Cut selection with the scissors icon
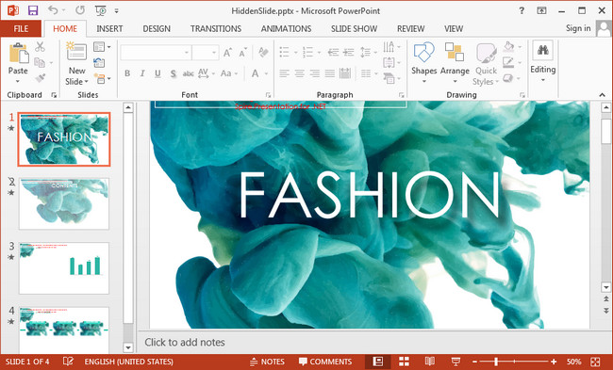Screen dimensions: 613x370 pyautogui.click(x=40, y=47)
